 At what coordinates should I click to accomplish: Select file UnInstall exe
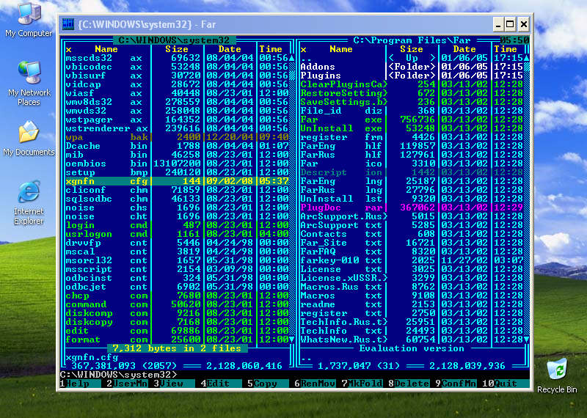[412, 128]
